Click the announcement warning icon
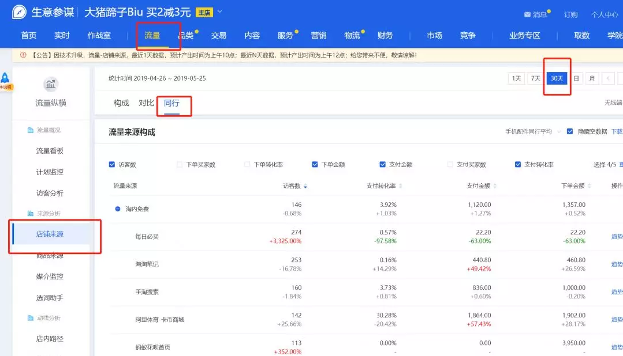623x356 pixels. pyautogui.click(x=23, y=55)
